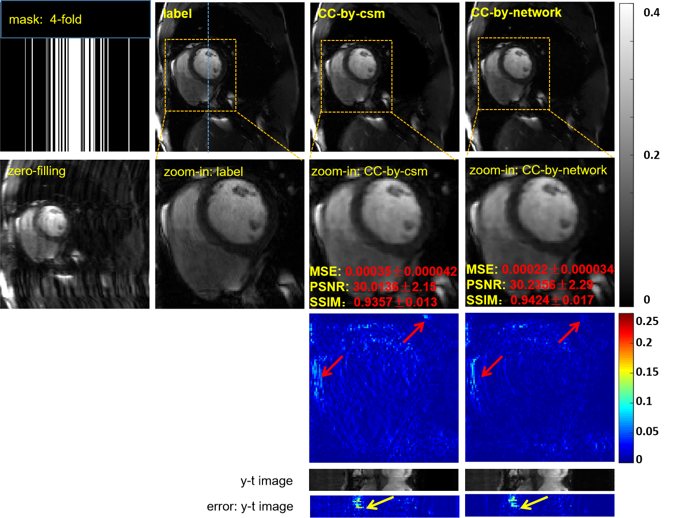This screenshot has width=680, height=518.
Task: Select the zoom-in CC-by-csm image panel
Action: 384,234
